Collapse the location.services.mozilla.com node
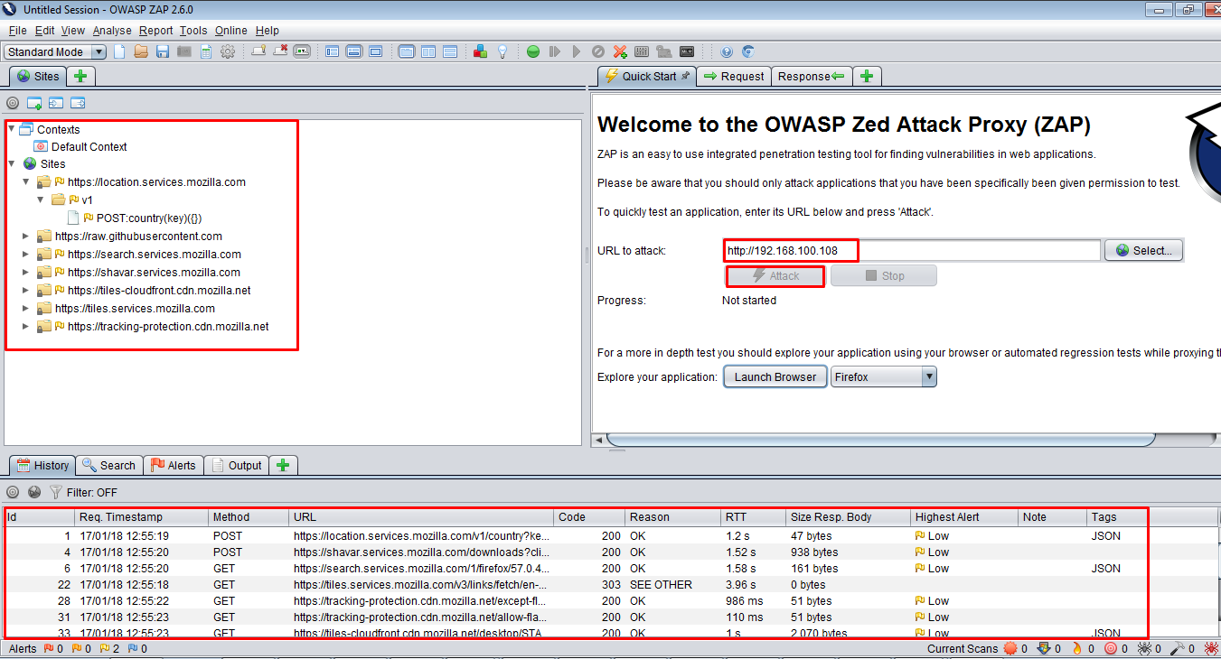Image resolution: width=1221 pixels, height=659 pixels. [26, 181]
